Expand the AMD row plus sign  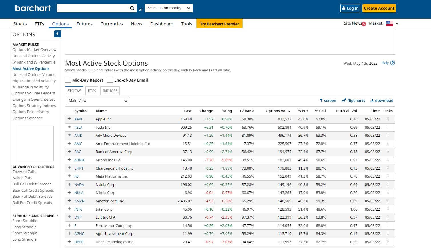(69, 135)
